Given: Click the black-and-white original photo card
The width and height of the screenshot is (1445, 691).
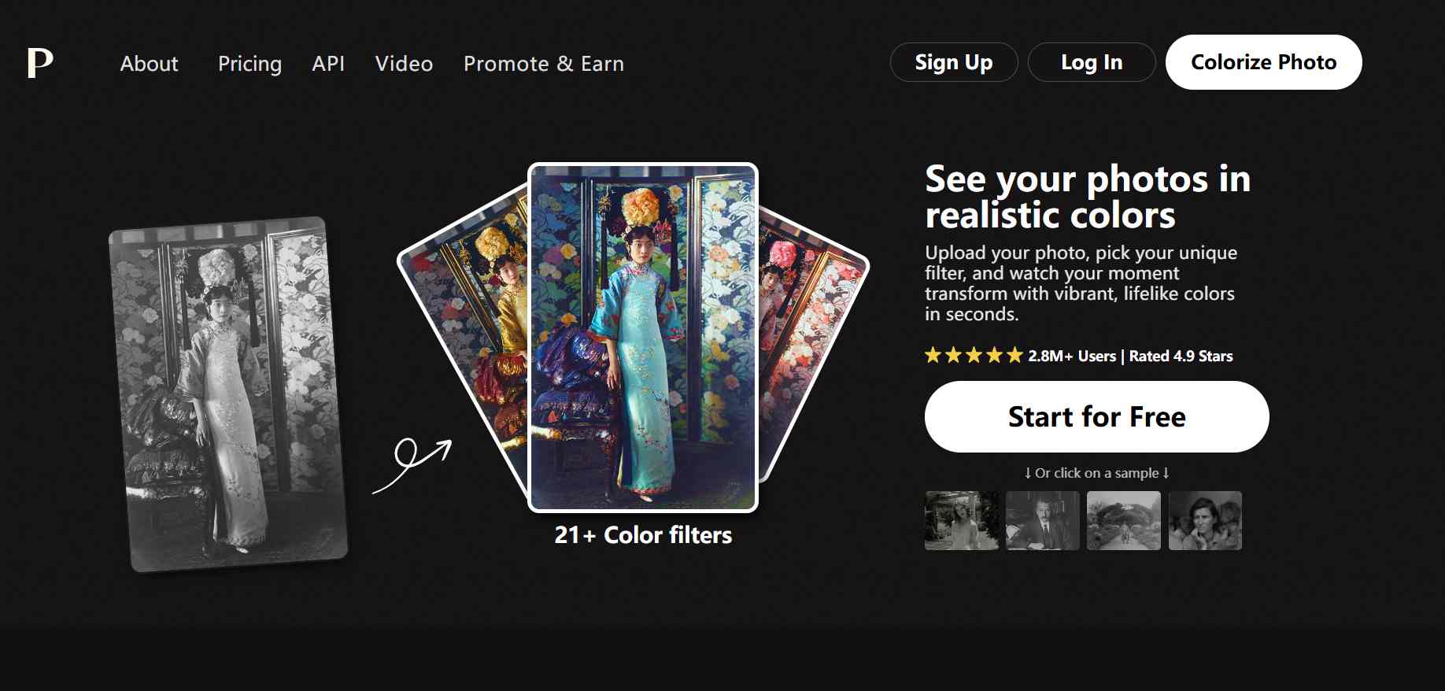Looking at the screenshot, I should tap(227, 394).
